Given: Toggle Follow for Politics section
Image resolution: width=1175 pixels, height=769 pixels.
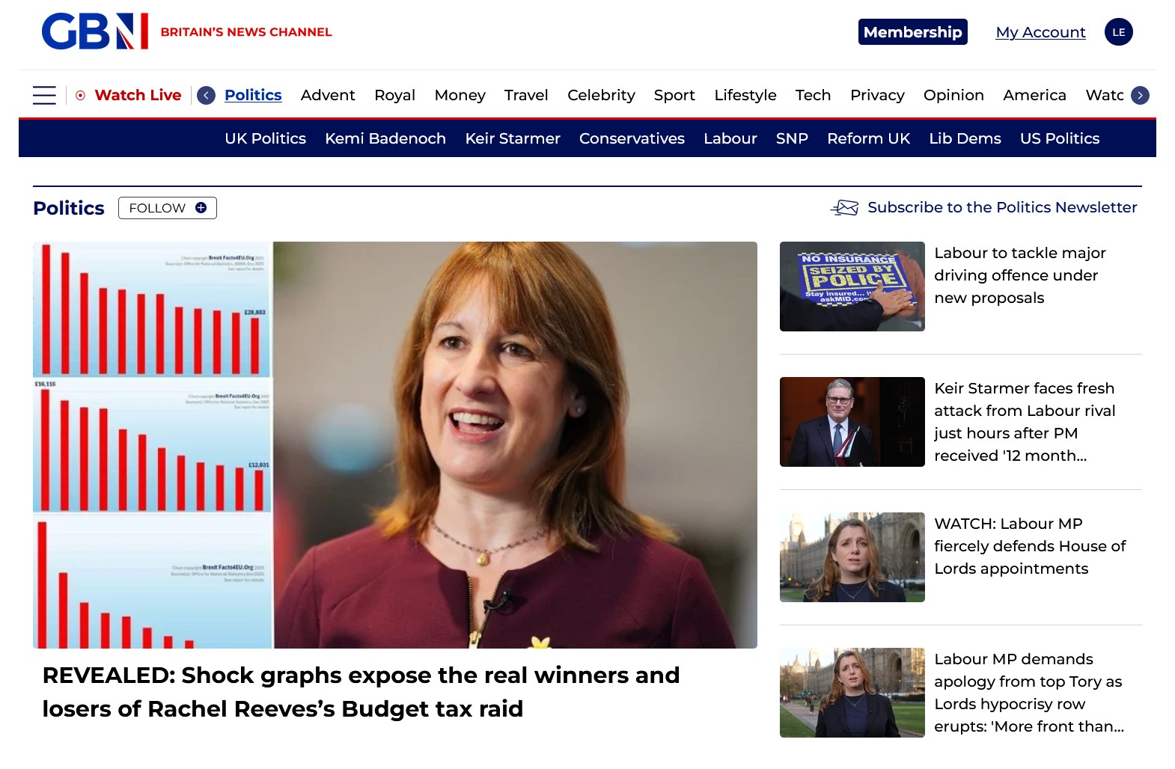Looking at the screenshot, I should 167,208.
